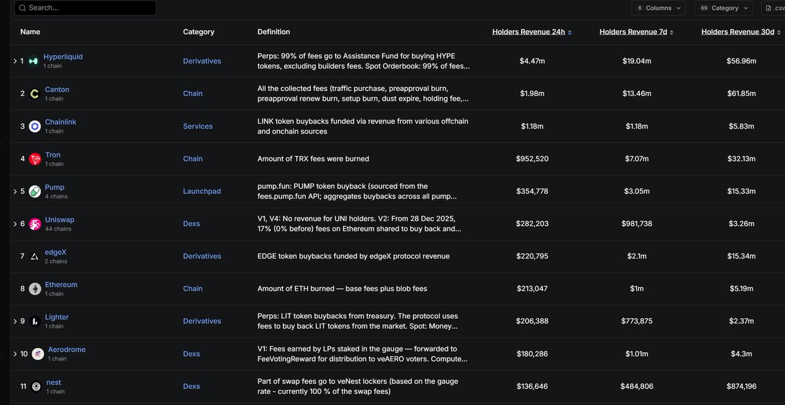The height and width of the screenshot is (405, 785).
Task: Open the nest protocol link
Action: pyautogui.click(x=54, y=382)
